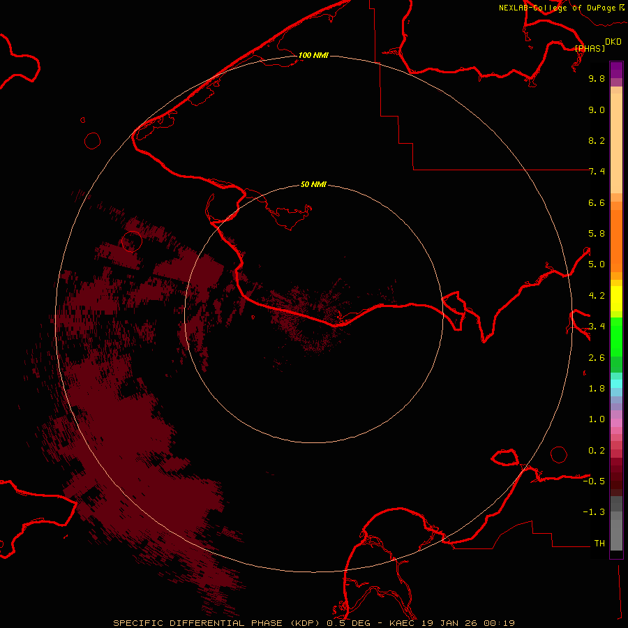628x628 pixels.
Task: Click the KAEC station identifier in the caption
Action: tap(402, 623)
